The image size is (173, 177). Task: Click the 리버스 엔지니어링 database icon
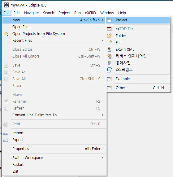[x=109, y=56]
